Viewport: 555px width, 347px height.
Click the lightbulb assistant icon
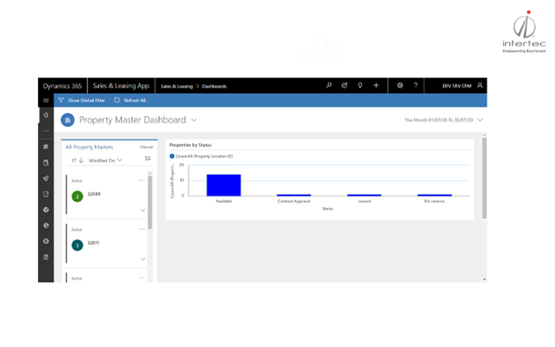tap(360, 85)
